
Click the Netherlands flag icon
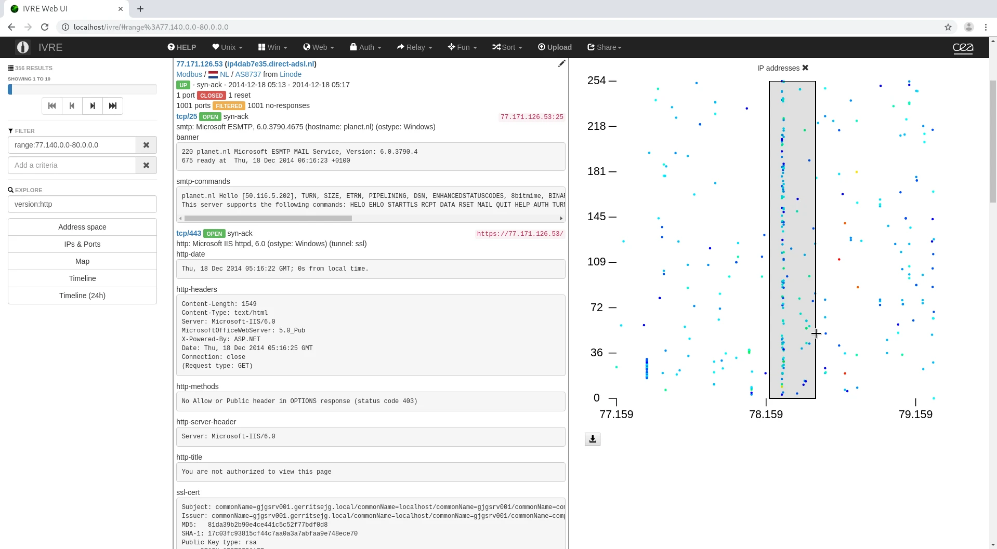click(213, 75)
